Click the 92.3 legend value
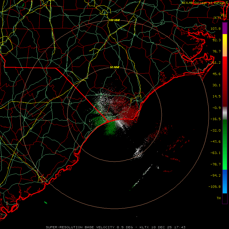This screenshot has width=229, height=229. pos(217,40)
